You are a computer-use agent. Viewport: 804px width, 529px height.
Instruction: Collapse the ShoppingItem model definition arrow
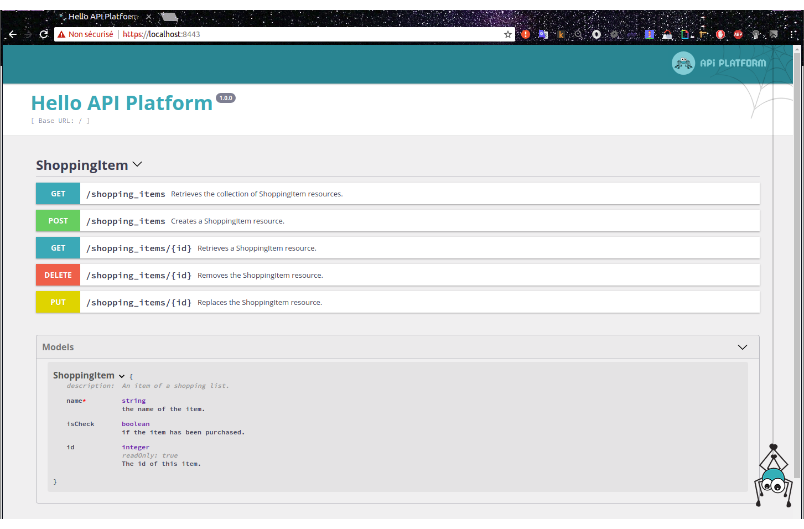tap(122, 376)
